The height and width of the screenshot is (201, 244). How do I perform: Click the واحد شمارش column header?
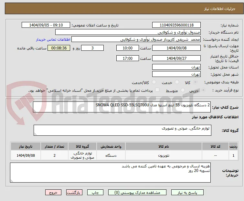click(111, 146)
